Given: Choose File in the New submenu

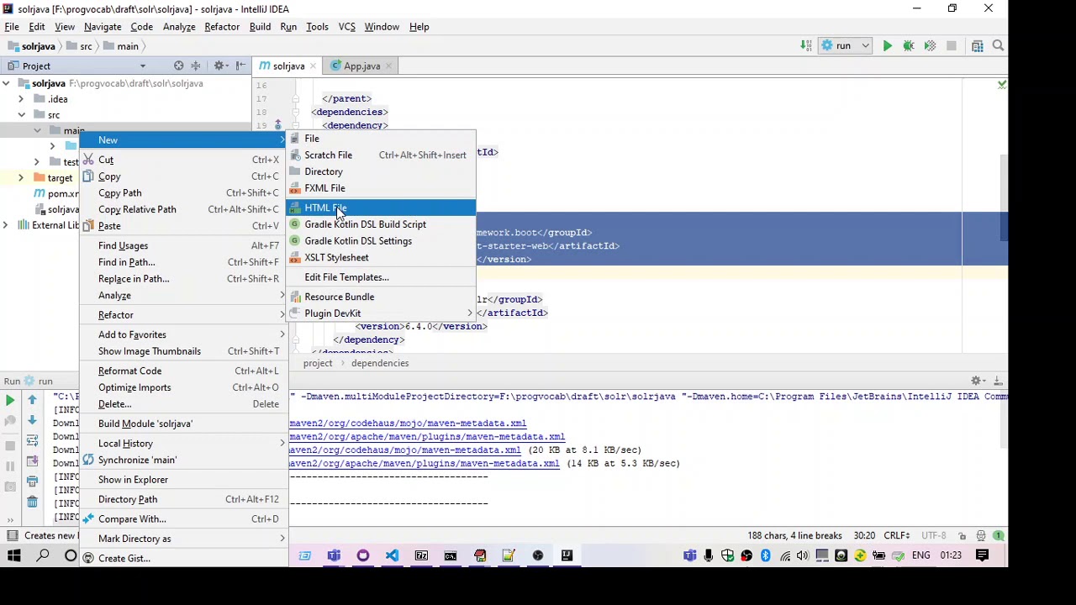Looking at the screenshot, I should pos(381,139).
